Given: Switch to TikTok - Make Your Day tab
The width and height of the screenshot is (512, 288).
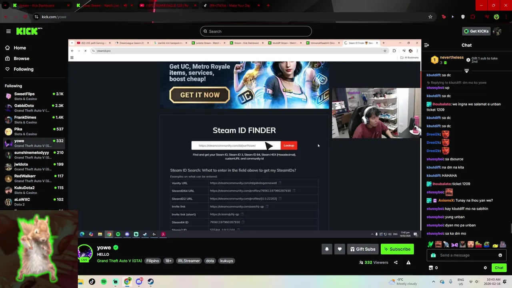Looking at the screenshot, I should (231, 6).
